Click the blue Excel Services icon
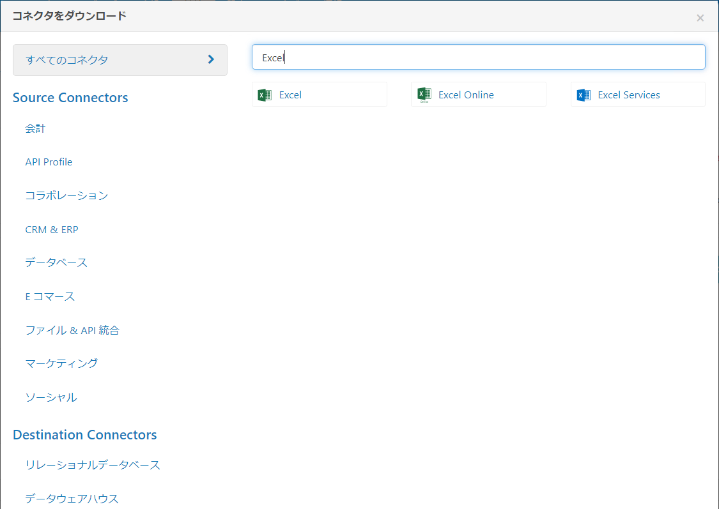The width and height of the screenshot is (719, 509). coord(584,95)
